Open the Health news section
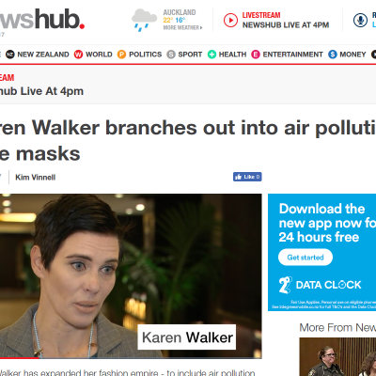This screenshot has width=376, height=376. click(x=232, y=55)
